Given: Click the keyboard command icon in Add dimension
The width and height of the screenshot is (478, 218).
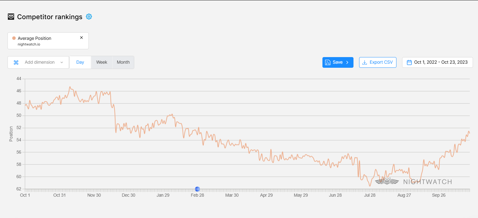Looking at the screenshot, I should [16, 62].
